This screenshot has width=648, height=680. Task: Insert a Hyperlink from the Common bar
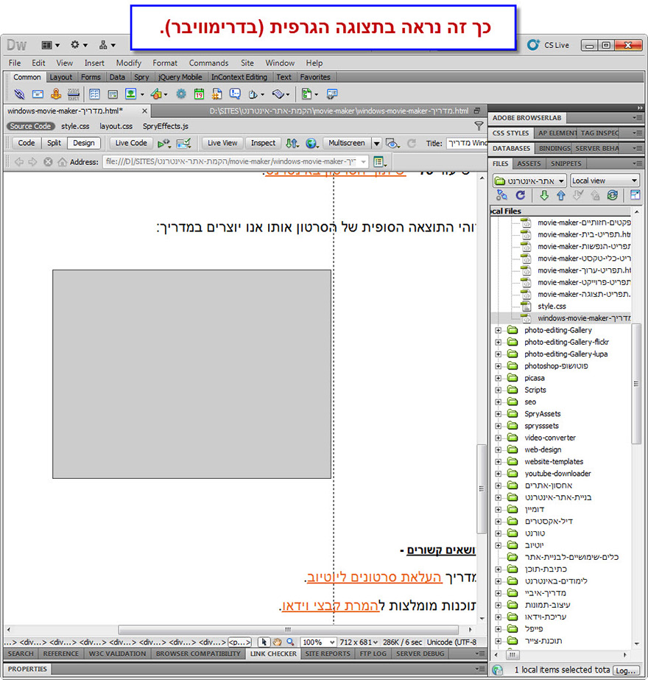click(x=19, y=94)
